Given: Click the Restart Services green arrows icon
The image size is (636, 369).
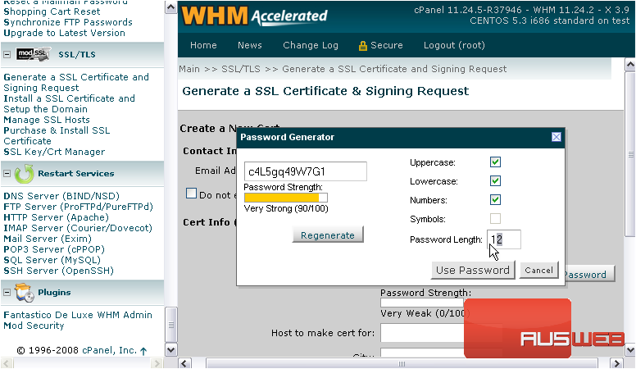Looking at the screenshot, I should 24,174.
